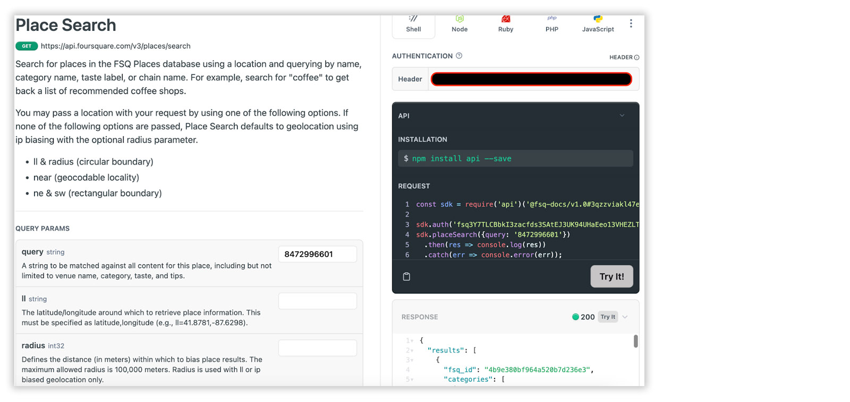
Task: Click the HEADER info icon
Action: 636,57
